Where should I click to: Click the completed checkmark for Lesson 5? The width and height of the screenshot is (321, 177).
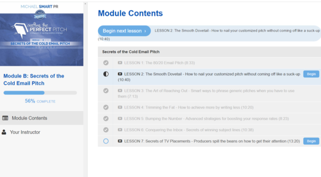pyautogui.click(x=106, y=118)
